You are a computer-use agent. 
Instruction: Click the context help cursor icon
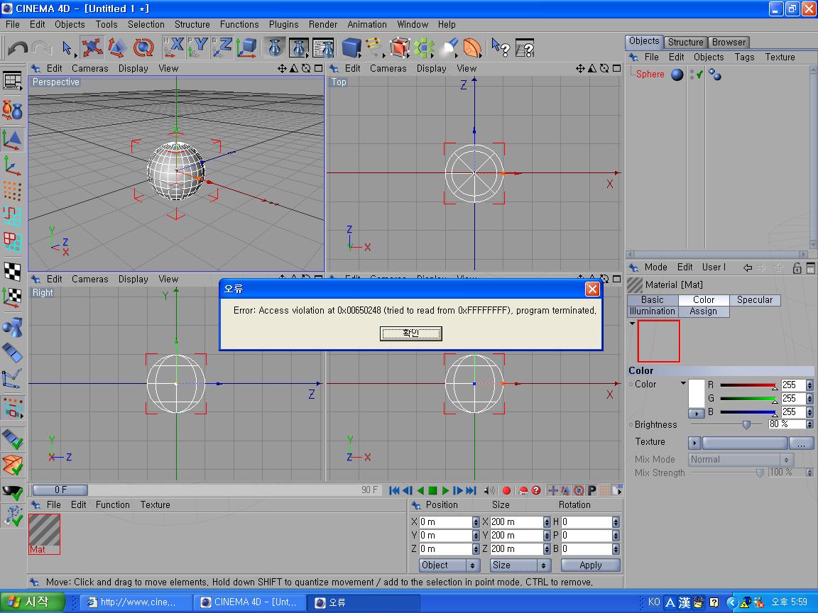pos(500,48)
